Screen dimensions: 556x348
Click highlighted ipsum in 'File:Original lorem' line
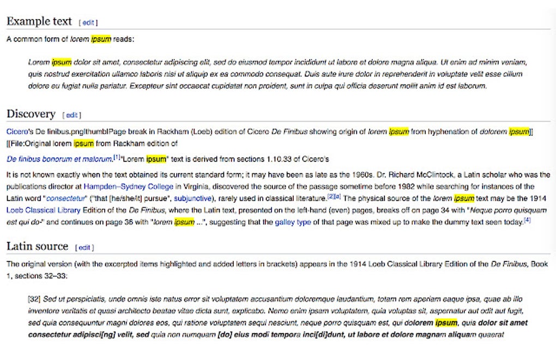pyautogui.click(x=84, y=143)
